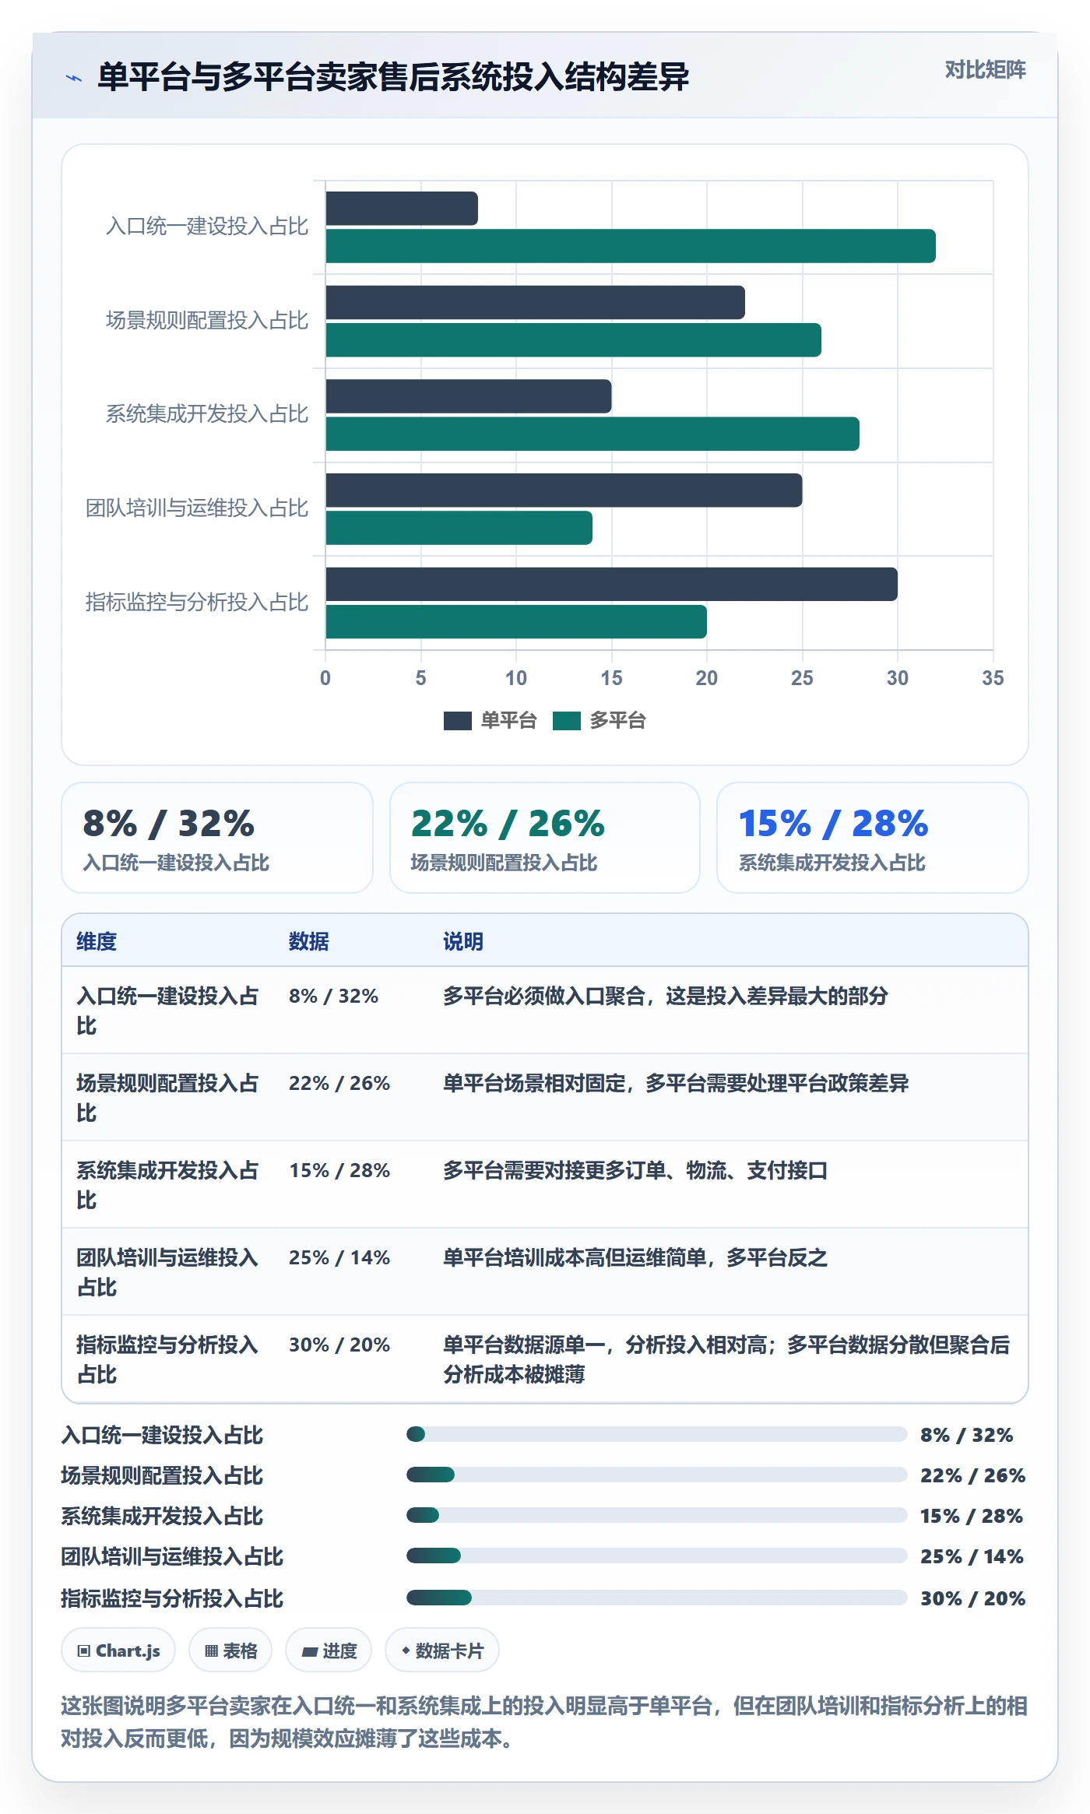Screen dimensions: 1090x1814
Task: Click the summary paragraph starting 这张图说明
Action: [544, 1722]
